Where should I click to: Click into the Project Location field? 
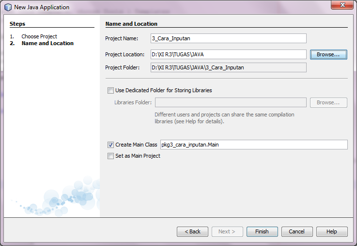228,54
